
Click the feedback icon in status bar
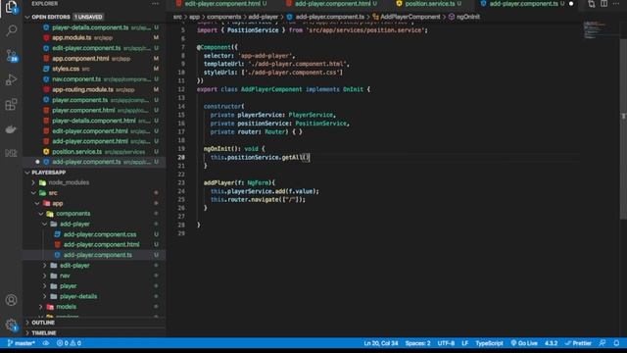[603, 343]
